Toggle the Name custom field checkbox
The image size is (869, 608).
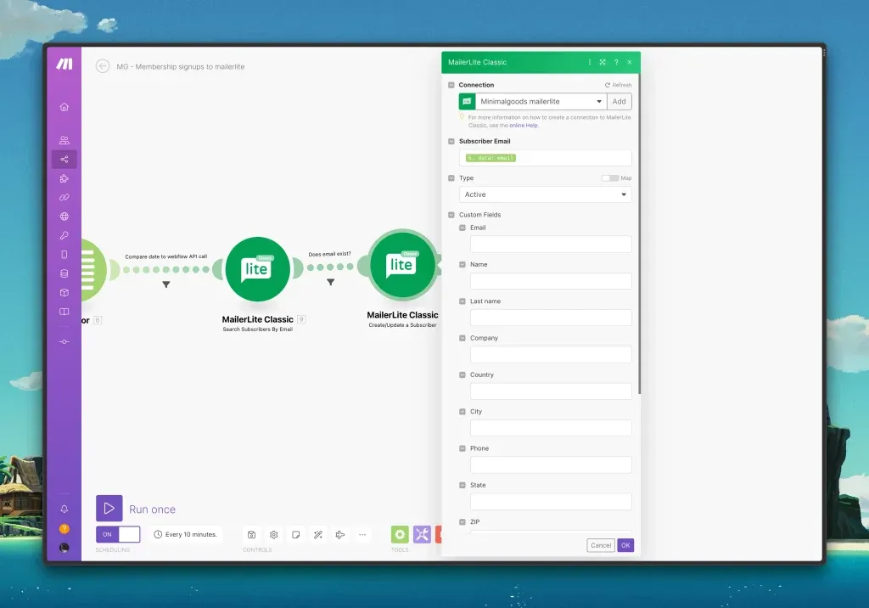point(463,265)
